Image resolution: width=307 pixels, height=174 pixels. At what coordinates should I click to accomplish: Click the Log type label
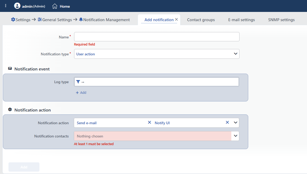click(x=61, y=82)
